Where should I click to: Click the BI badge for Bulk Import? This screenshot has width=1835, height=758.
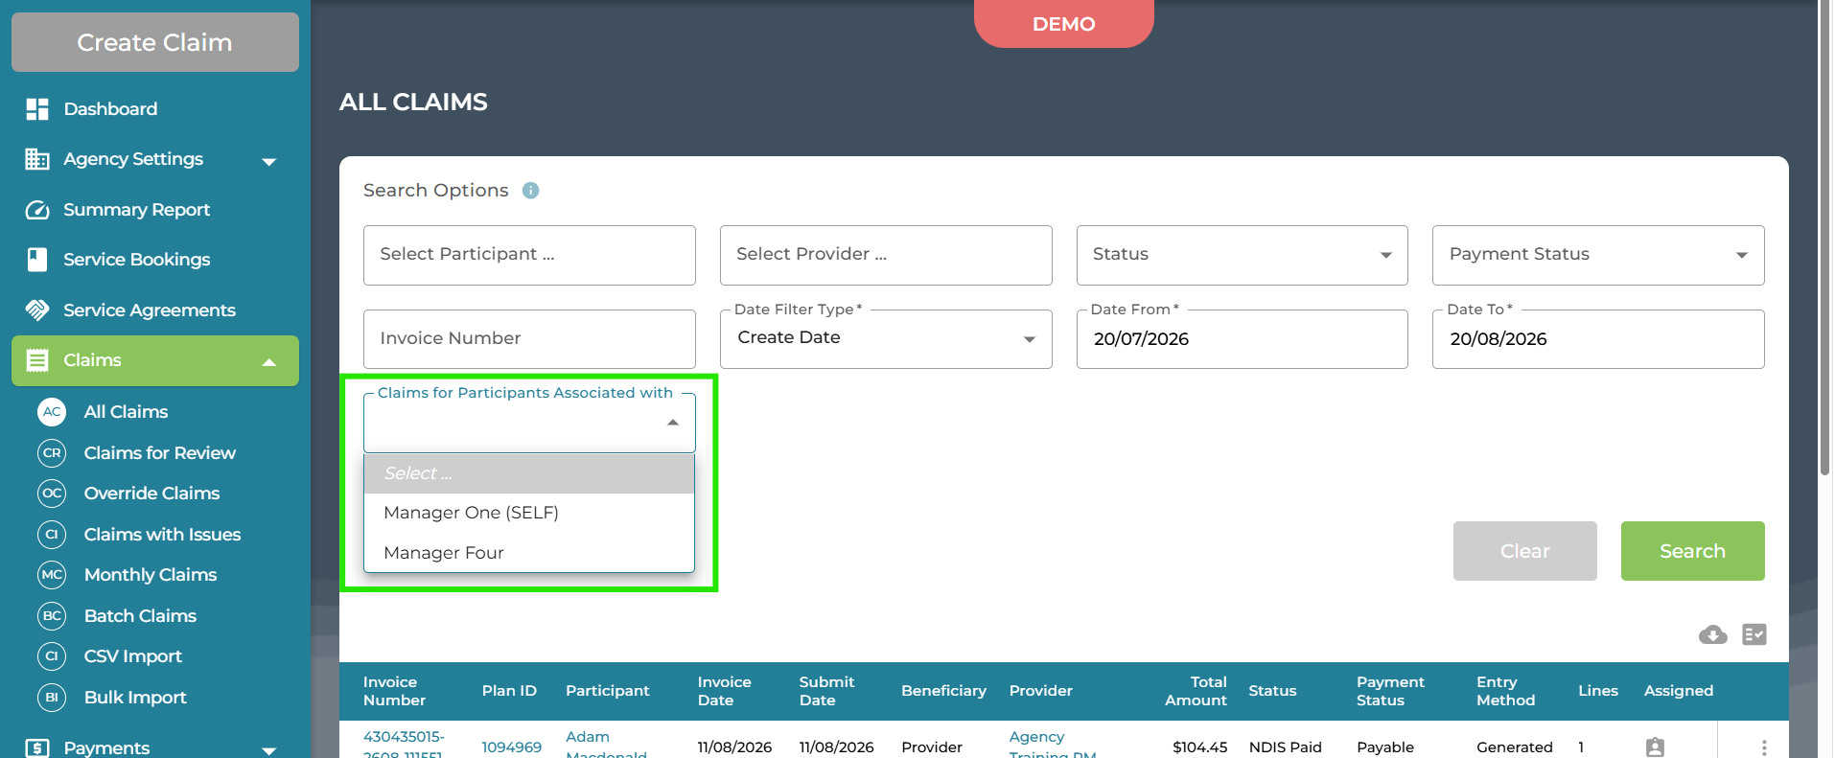(52, 698)
